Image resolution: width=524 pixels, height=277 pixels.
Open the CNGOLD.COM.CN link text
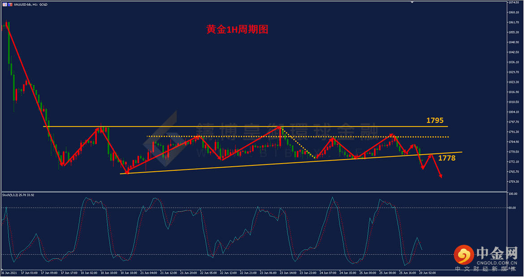point(497,263)
